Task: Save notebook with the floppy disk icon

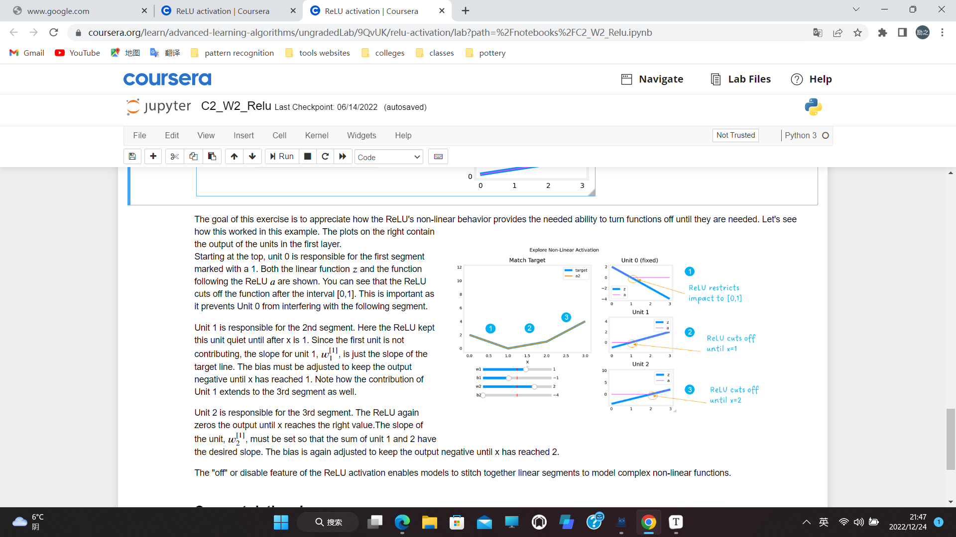Action: [x=132, y=157]
